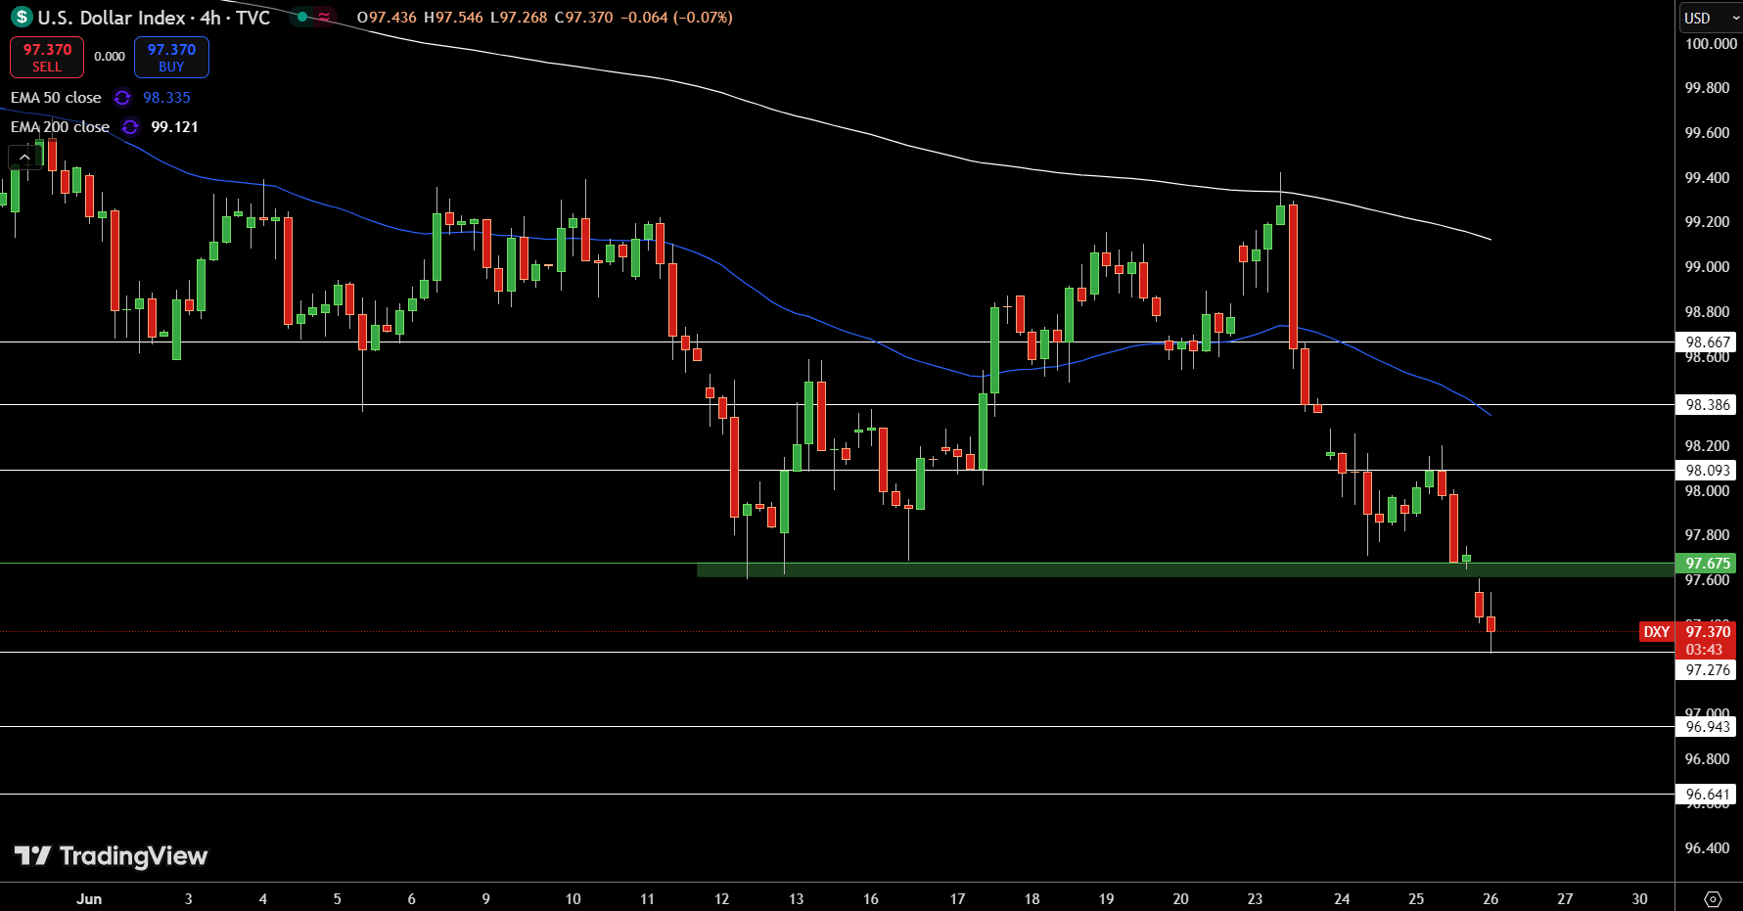Click date 30 on the time axis

[x=1639, y=898]
